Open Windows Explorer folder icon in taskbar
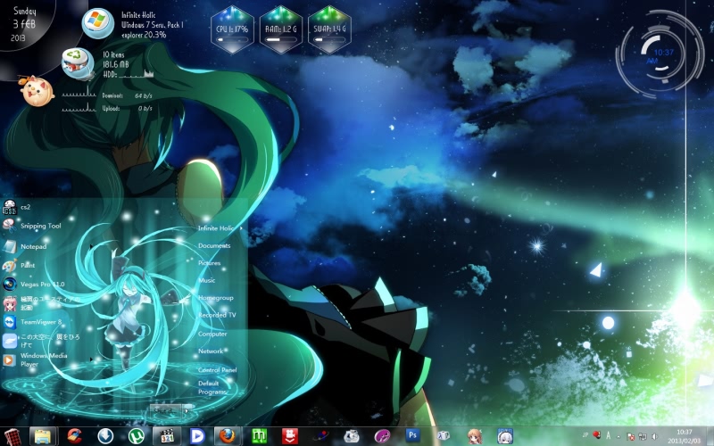Image resolution: width=714 pixels, height=446 pixels. pyautogui.click(x=43, y=436)
